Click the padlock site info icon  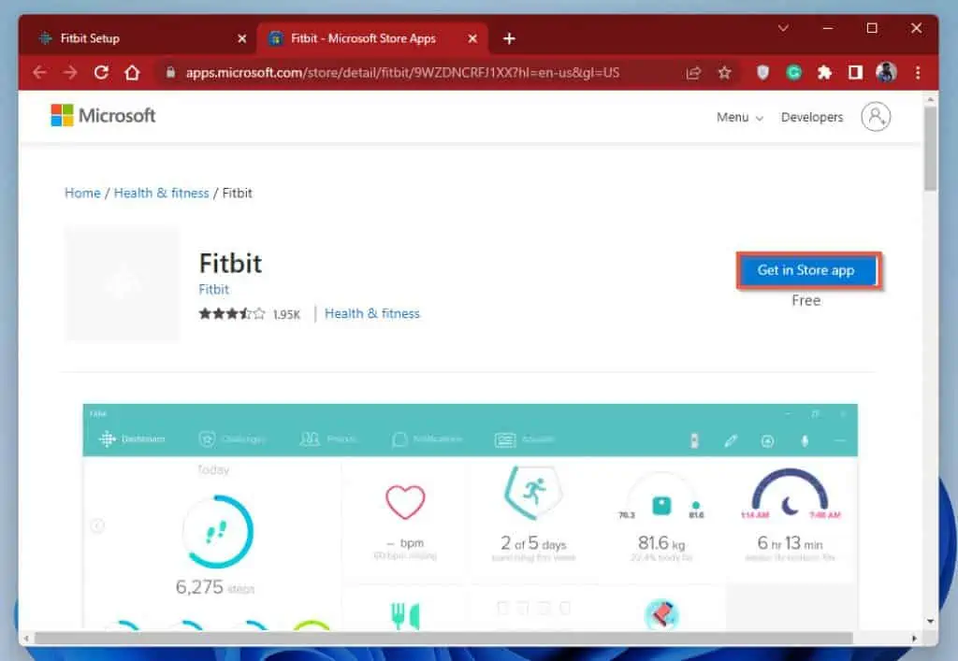coord(170,73)
